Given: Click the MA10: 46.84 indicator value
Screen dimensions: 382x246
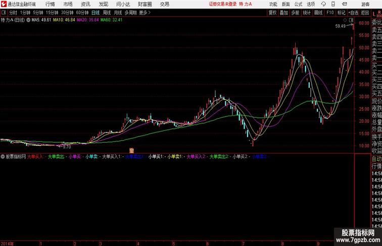Looking at the screenshot, I should 64,20.
